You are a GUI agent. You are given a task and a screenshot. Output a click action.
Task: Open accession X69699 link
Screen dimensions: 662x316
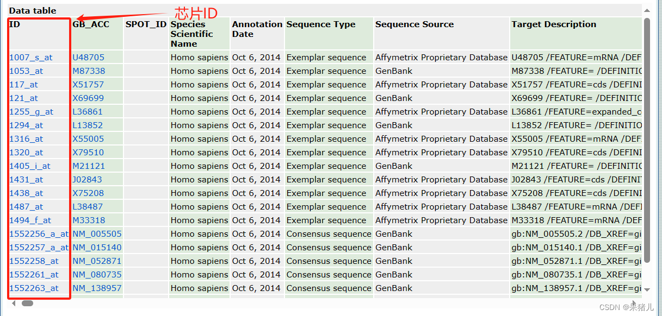(88, 98)
